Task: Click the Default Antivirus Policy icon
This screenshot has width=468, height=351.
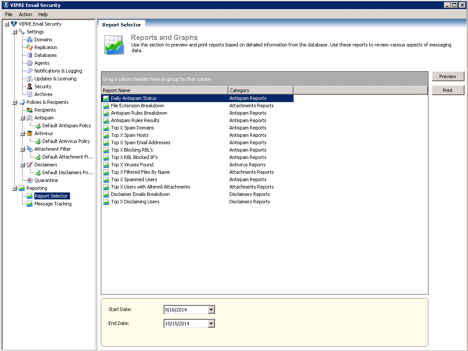Action: (x=37, y=141)
